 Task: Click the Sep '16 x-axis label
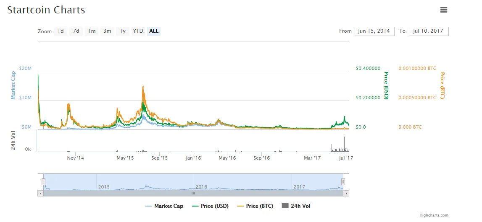[x=261, y=158]
